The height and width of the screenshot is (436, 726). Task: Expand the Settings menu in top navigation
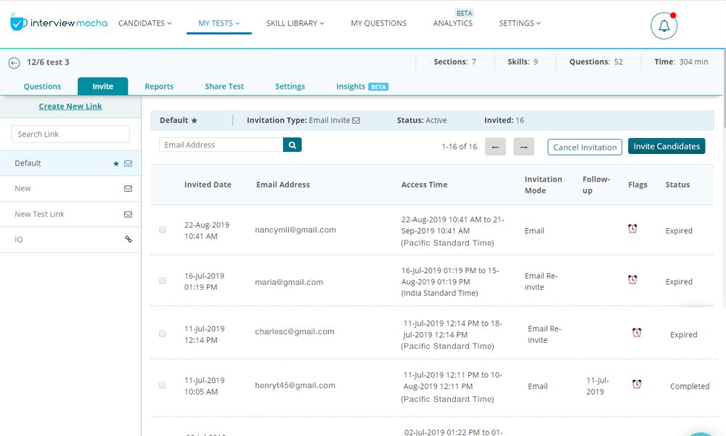(x=520, y=23)
